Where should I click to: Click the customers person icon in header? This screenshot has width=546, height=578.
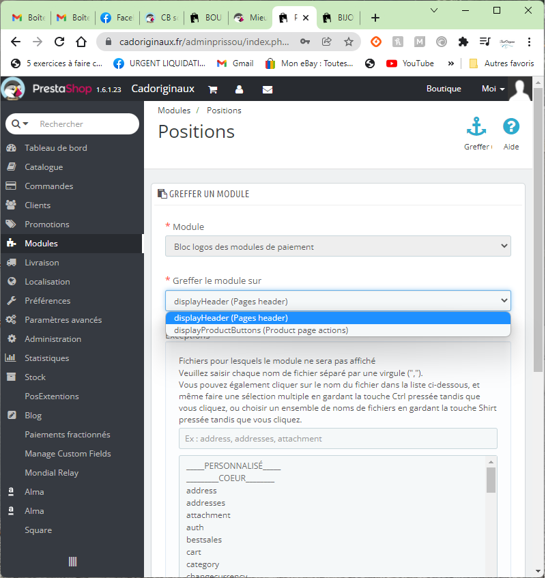[x=240, y=89]
